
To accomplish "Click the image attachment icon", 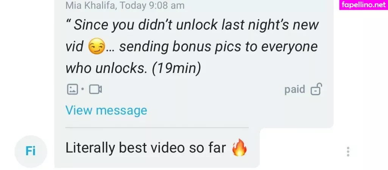I will pos(72,89).
